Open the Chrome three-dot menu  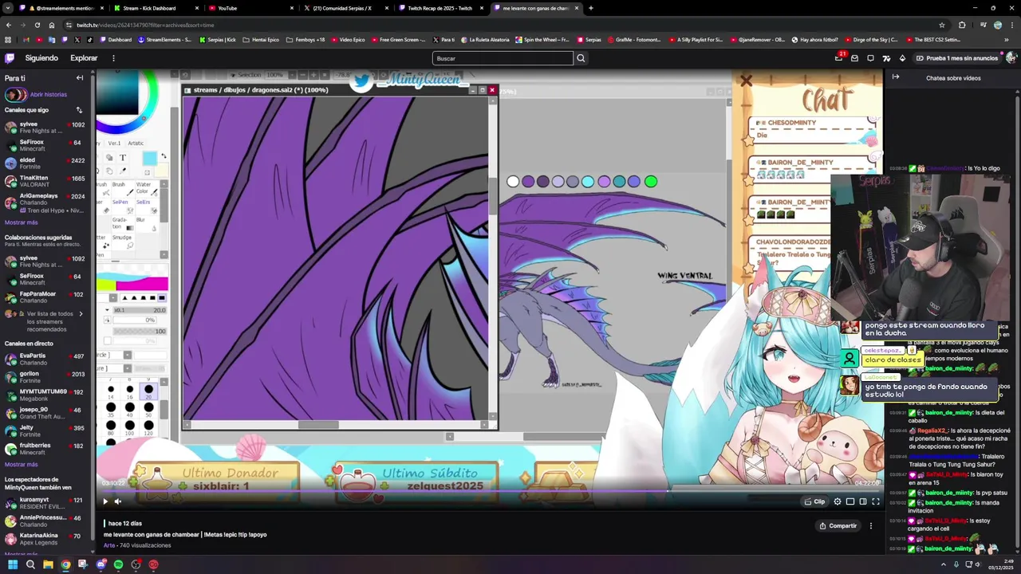tap(1011, 25)
